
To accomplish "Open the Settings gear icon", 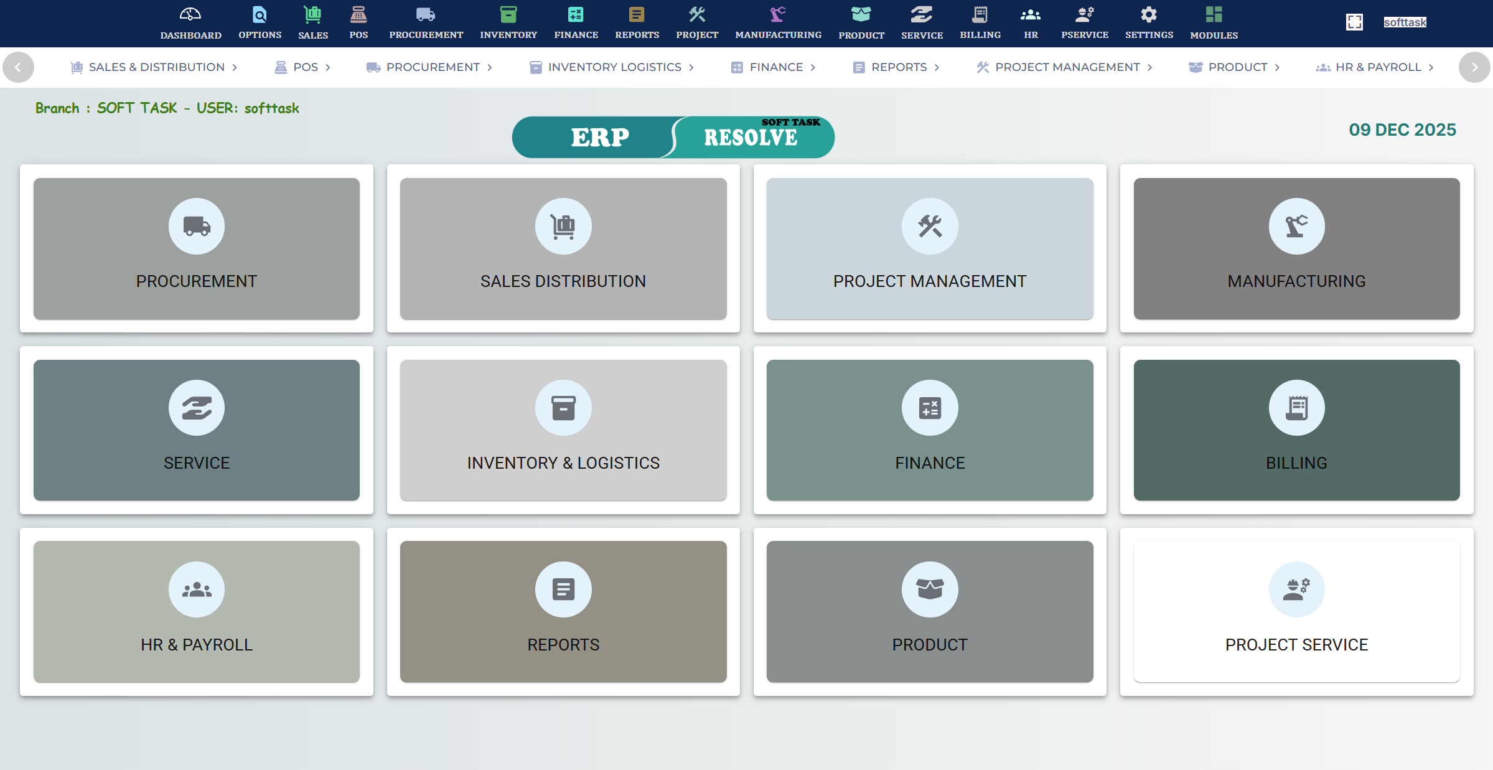I will click(1149, 14).
